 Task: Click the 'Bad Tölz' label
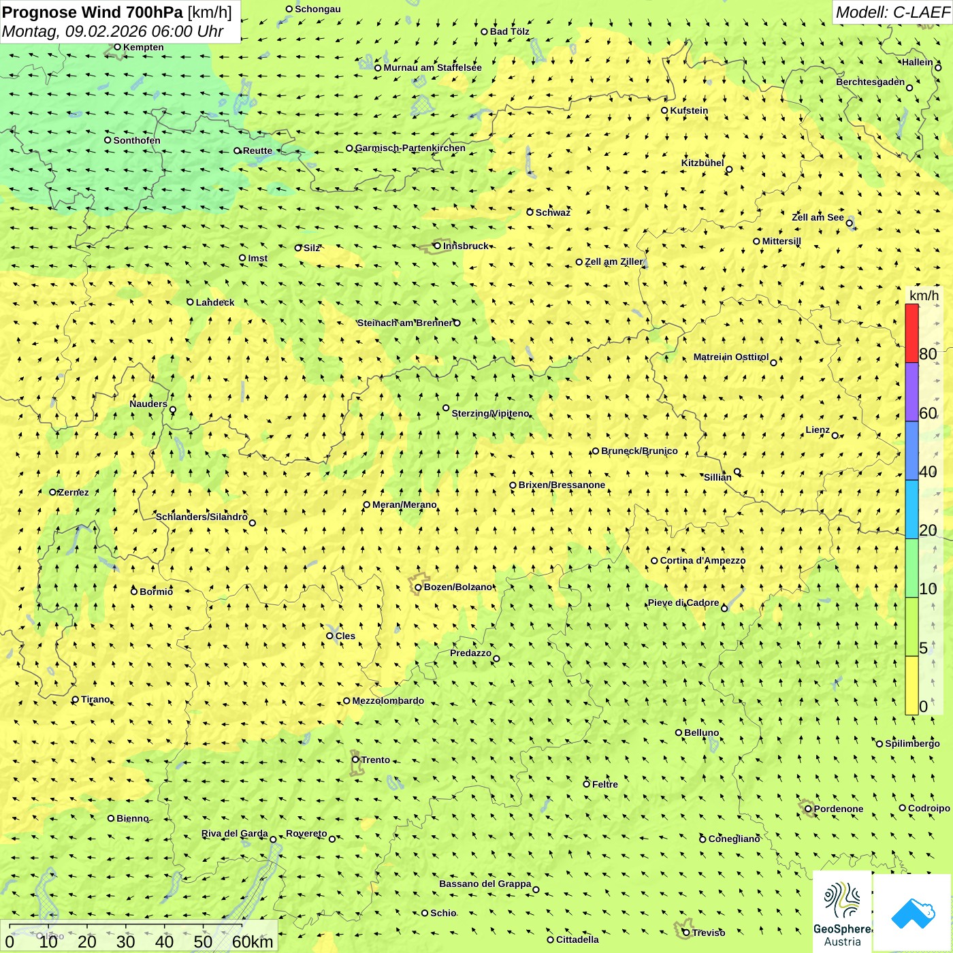(x=510, y=31)
